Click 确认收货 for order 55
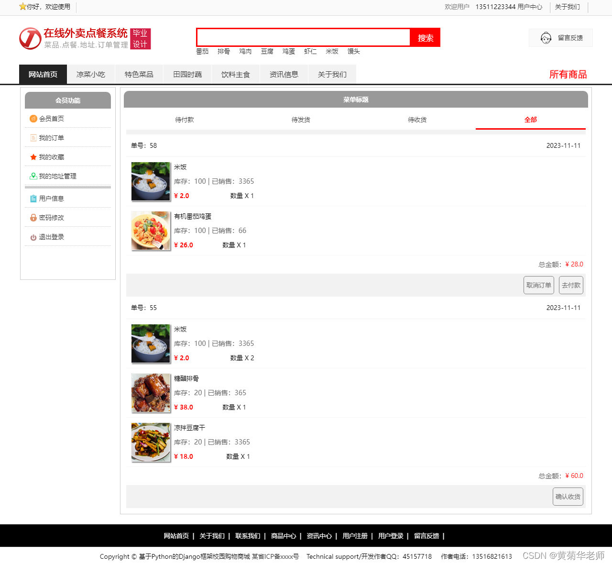The width and height of the screenshot is (612, 565). [568, 497]
